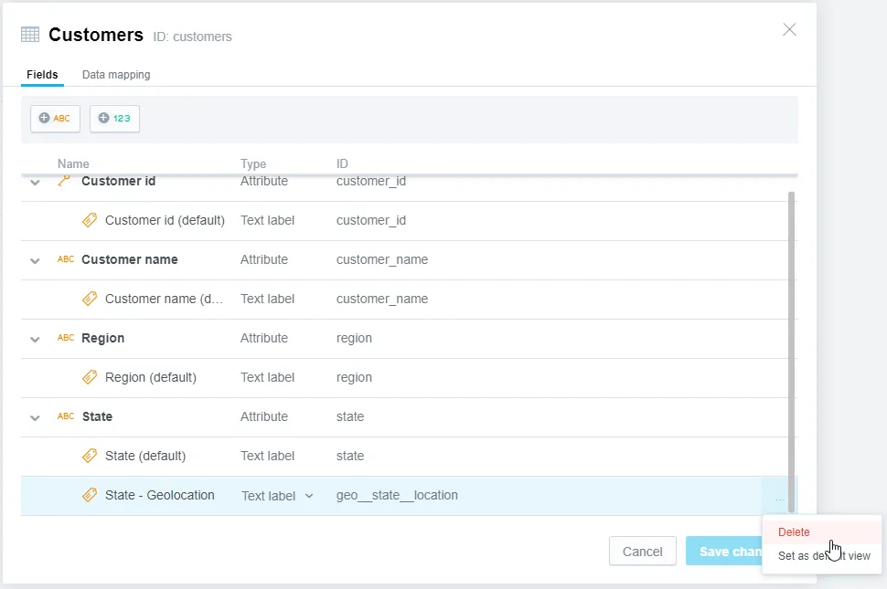Click the tag icon beside Region (default)
887x589 pixels.
pyautogui.click(x=89, y=377)
